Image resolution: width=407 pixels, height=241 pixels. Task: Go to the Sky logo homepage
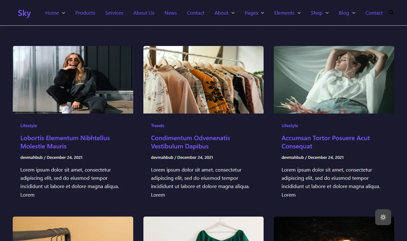[x=24, y=13]
